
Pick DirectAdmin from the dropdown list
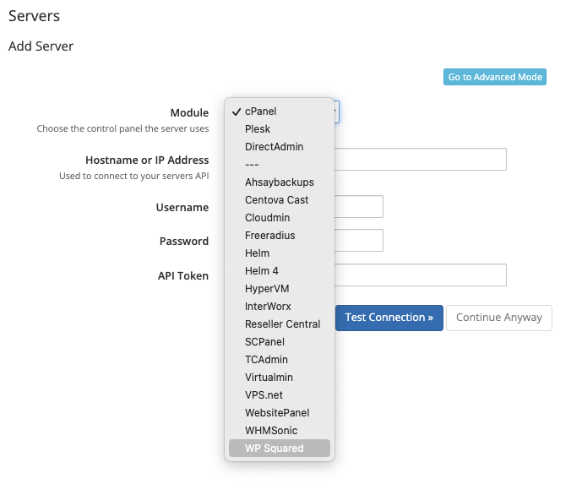(x=279, y=147)
